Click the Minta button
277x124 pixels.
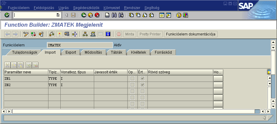coord(130,34)
